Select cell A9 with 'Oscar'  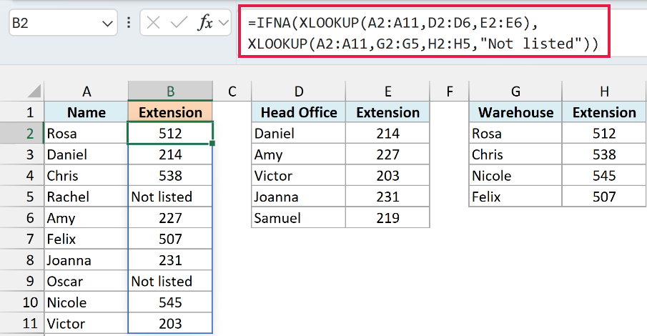point(87,282)
